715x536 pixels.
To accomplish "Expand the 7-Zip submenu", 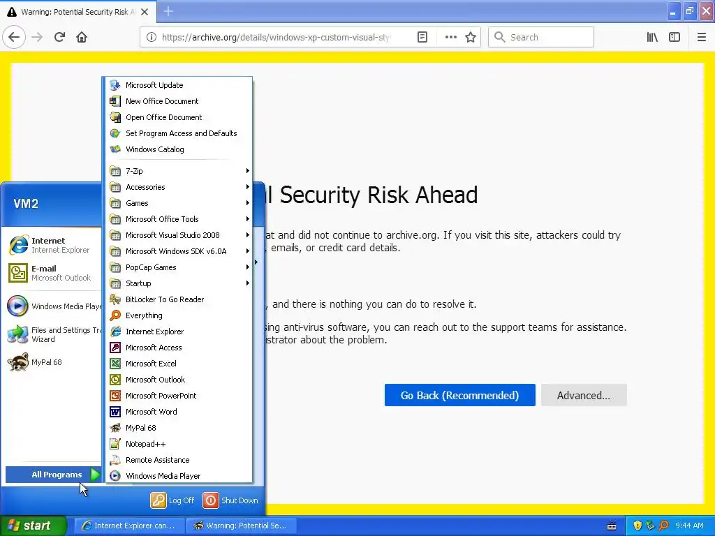I will pyautogui.click(x=179, y=171).
